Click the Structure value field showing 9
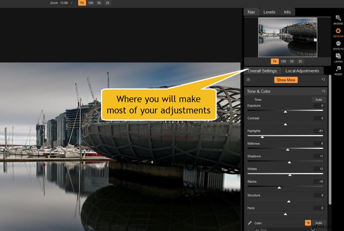Viewport: 344px width, 231px height. 319,196
